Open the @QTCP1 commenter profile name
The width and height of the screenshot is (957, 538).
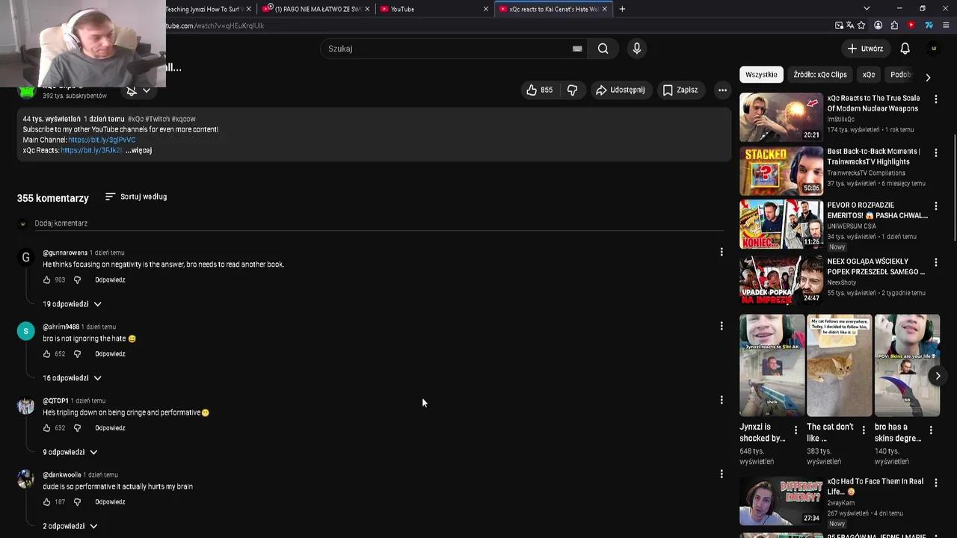[x=55, y=401]
